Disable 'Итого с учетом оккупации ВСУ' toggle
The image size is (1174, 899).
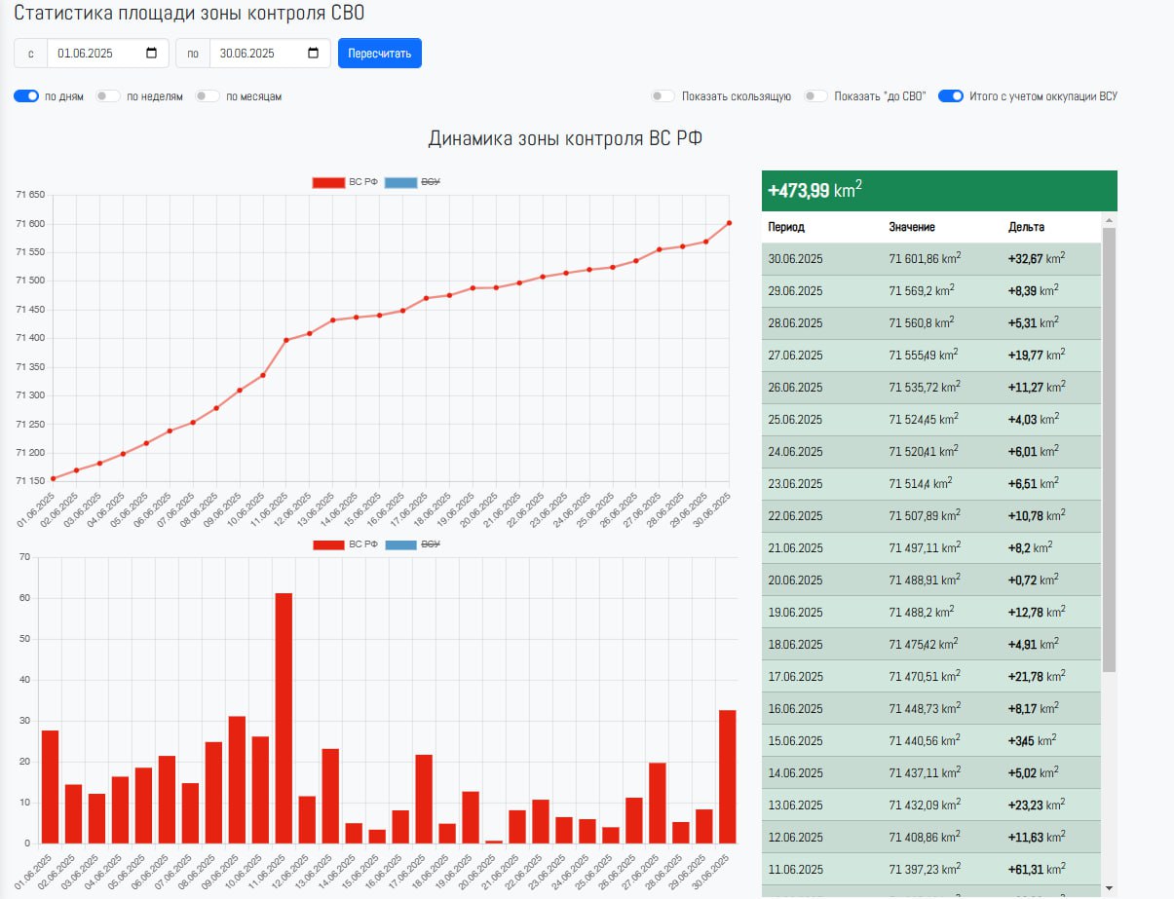coord(951,96)
